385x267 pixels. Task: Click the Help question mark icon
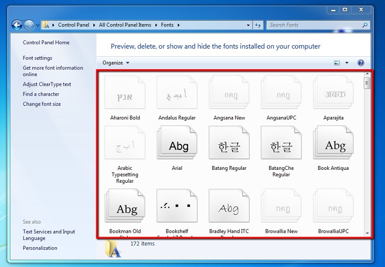[361, 63]
